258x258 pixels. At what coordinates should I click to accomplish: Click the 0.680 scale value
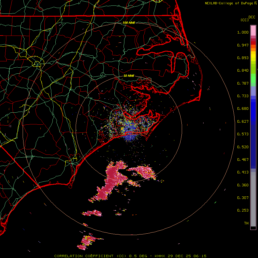point(243,109)
